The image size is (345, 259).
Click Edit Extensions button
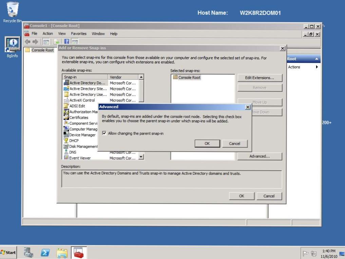pos(260,78)
